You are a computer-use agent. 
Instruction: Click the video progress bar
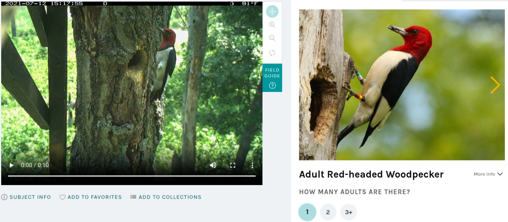pos(132,176)
